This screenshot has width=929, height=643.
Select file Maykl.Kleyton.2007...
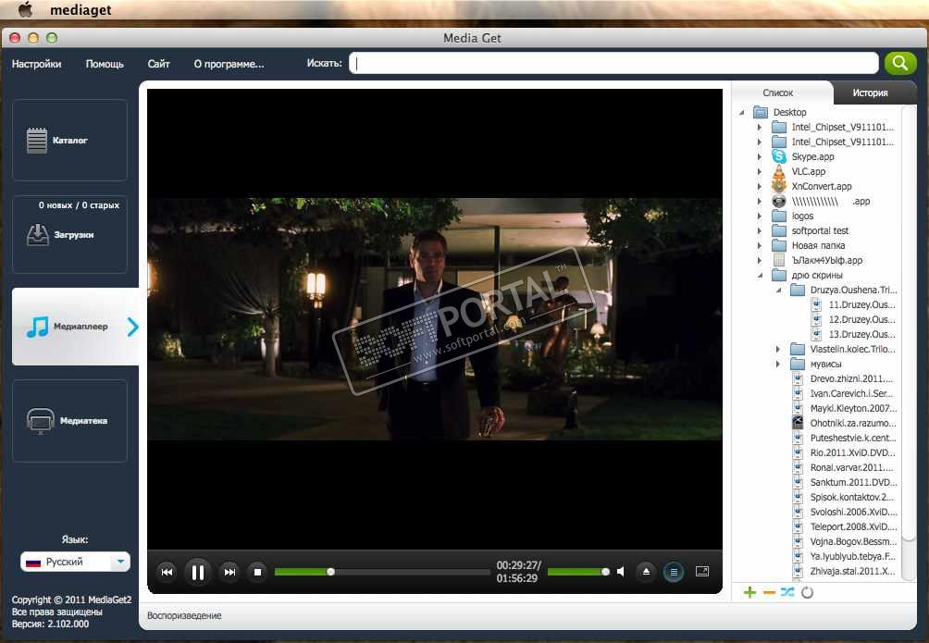[853, 408]
